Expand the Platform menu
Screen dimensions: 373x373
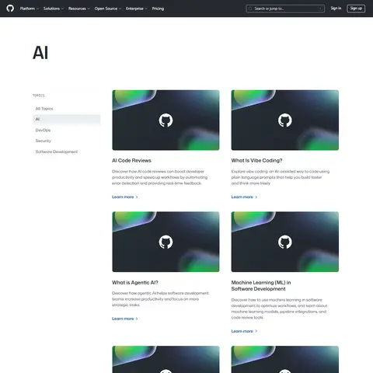[30, 9]
